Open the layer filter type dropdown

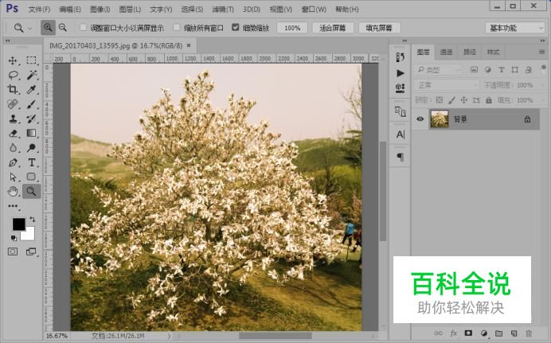(x=447, y=69)
